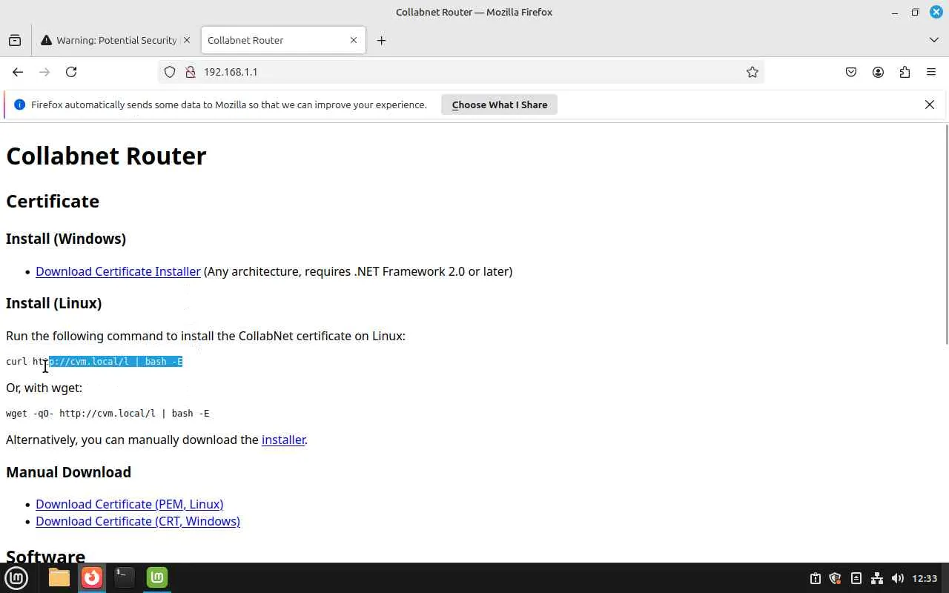949x593 pixels.
Task: Click the Firefox taskbar icon
Action: [x=92, y=577]
